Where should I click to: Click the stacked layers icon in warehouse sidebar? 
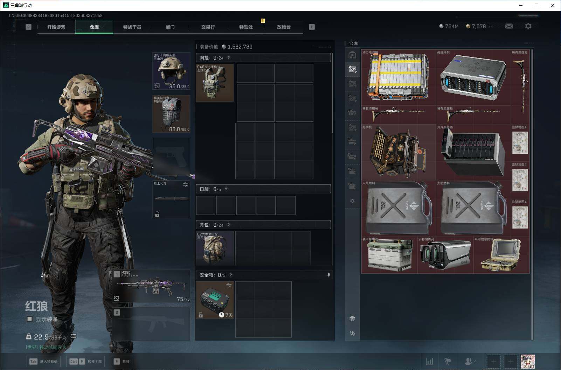coord(352,318)
